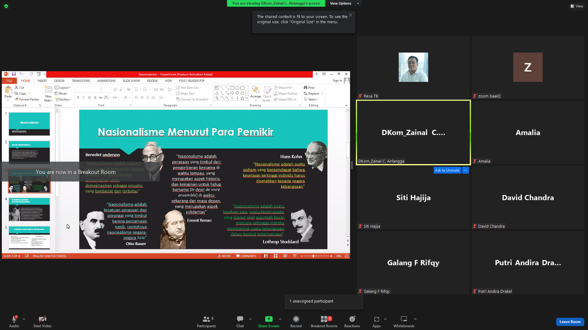This screenshot has height=330, width=588.
Task: Open Whiteboards
Action: [x=404, y=321]
